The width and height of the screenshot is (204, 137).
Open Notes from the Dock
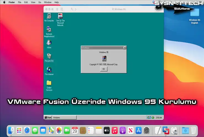[99, 130]
